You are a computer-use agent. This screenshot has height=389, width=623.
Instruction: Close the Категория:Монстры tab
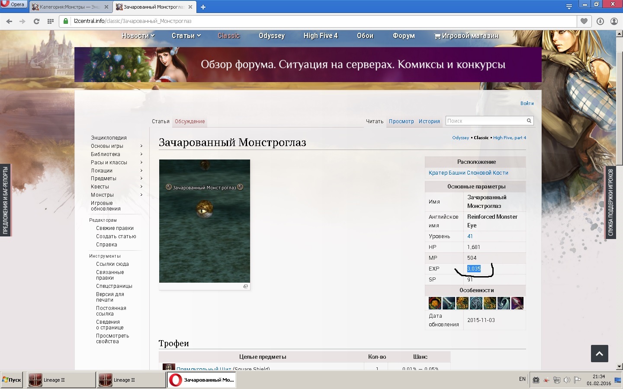(x=106, y=7)
